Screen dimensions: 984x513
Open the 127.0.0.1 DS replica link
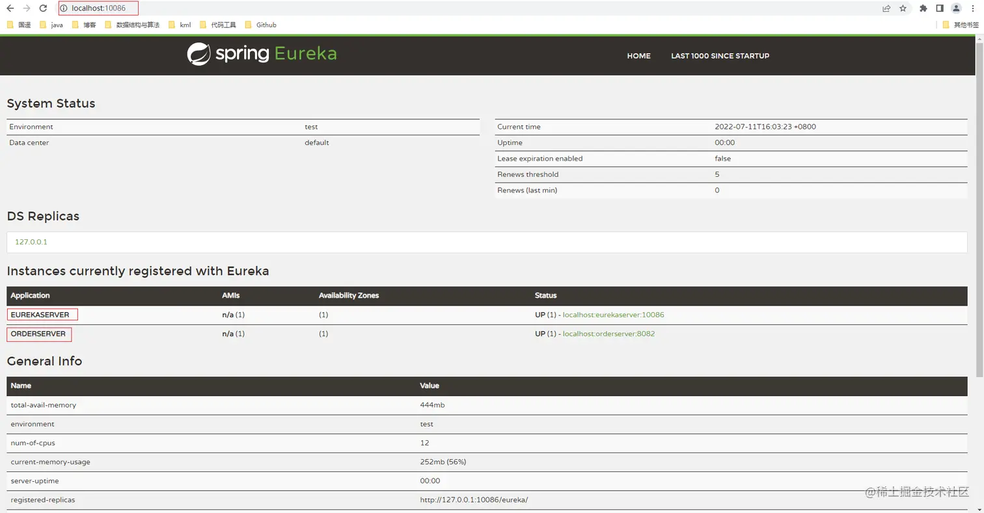coord(31,242)
